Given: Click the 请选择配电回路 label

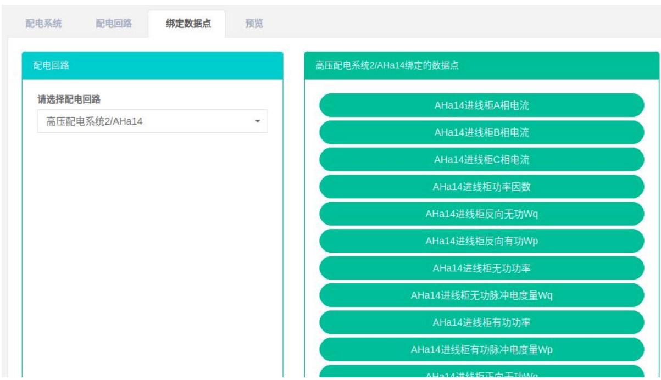Looking at the screenshot, I should (69, 99).
